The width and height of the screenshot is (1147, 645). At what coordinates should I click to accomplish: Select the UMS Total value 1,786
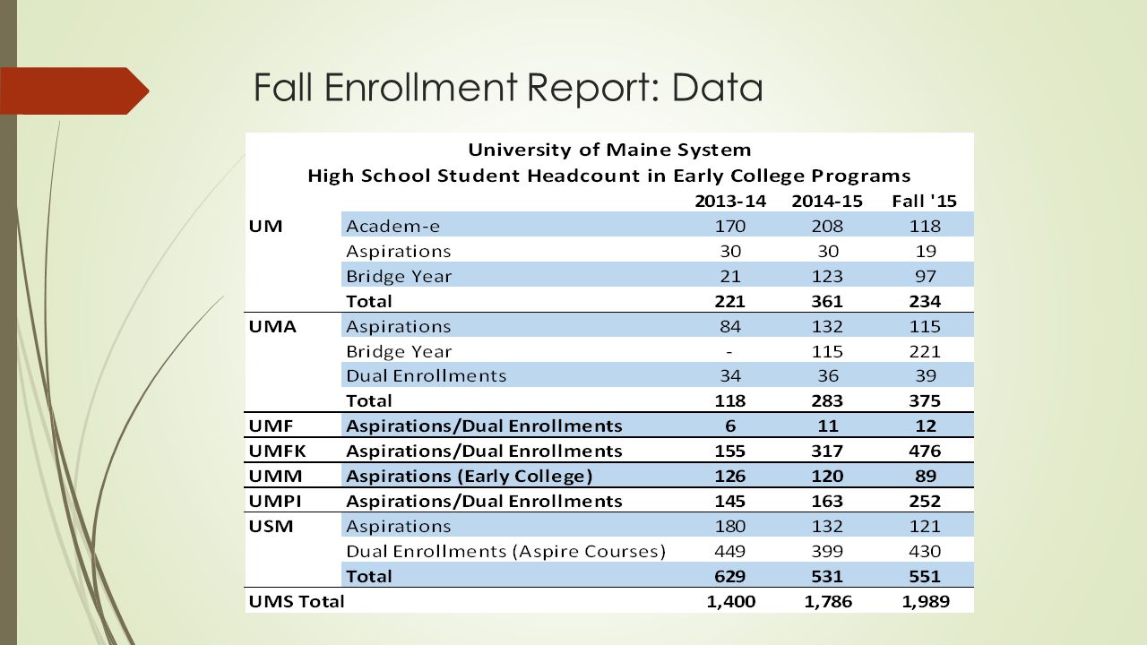point(826,601)
